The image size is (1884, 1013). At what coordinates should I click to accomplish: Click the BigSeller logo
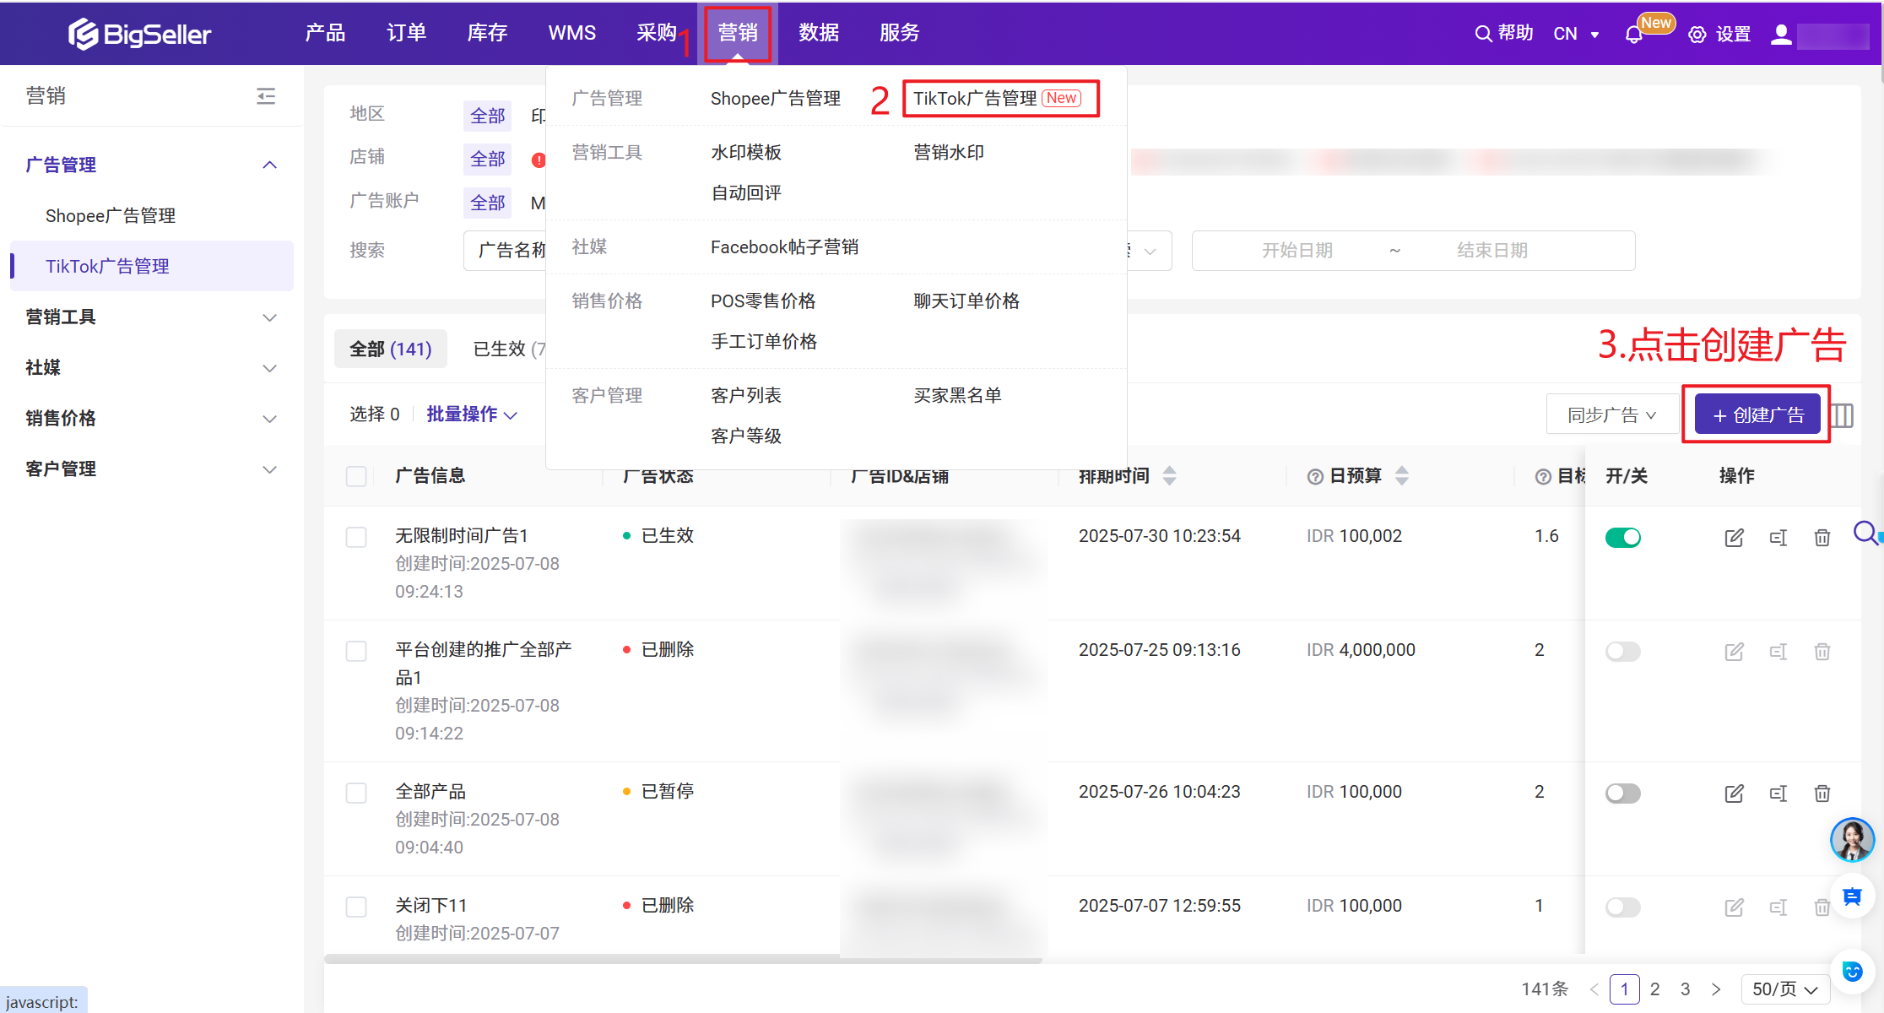pyautogui.click(x=139, y=33)
